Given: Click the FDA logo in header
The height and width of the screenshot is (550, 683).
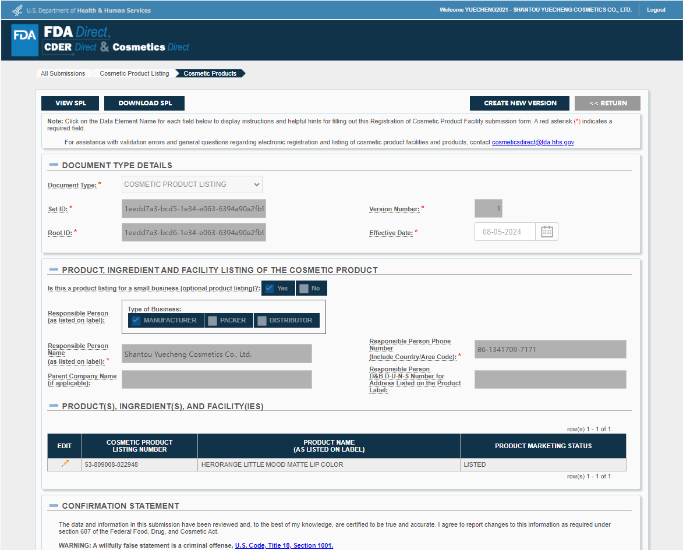Looking at the screenshot, I should pos(25,40).
